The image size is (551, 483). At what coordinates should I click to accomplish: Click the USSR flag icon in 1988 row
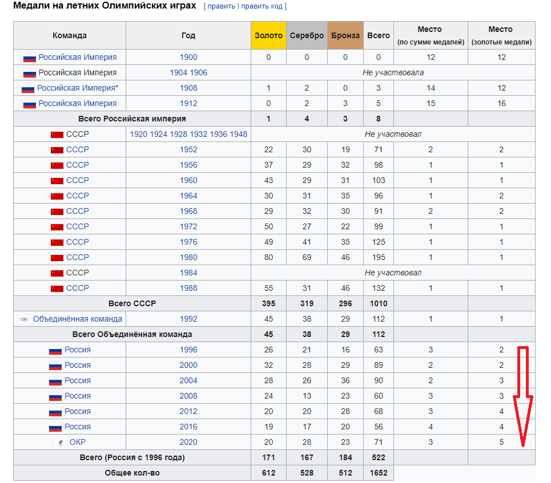click(57, 289)
